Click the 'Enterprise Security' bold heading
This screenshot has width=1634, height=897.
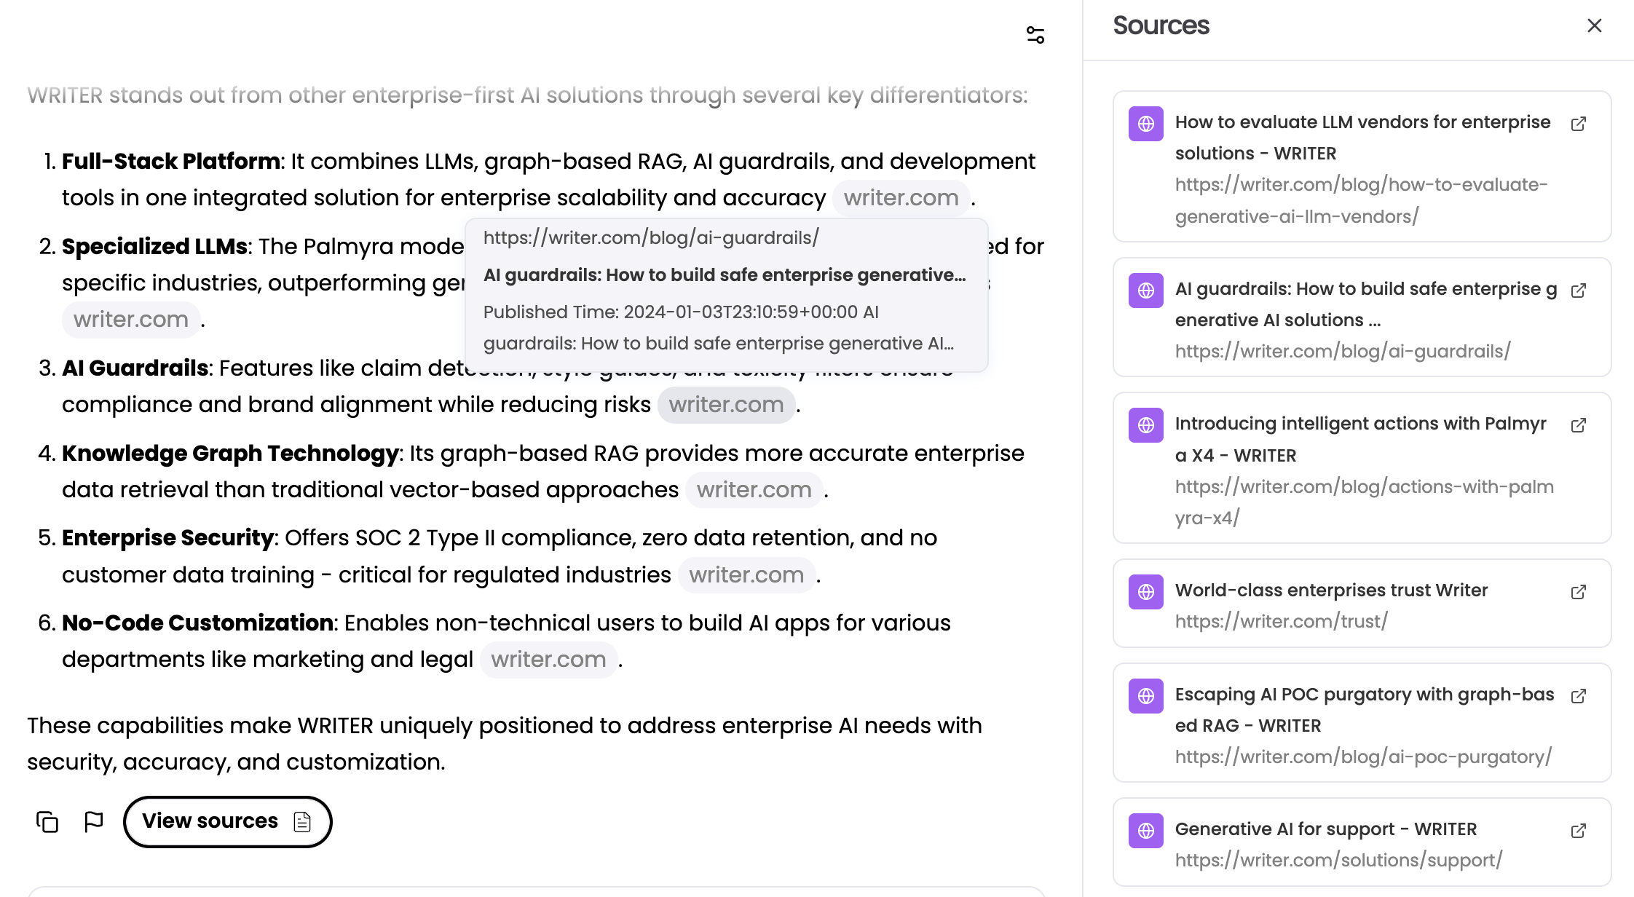click(x=167, y=538)
